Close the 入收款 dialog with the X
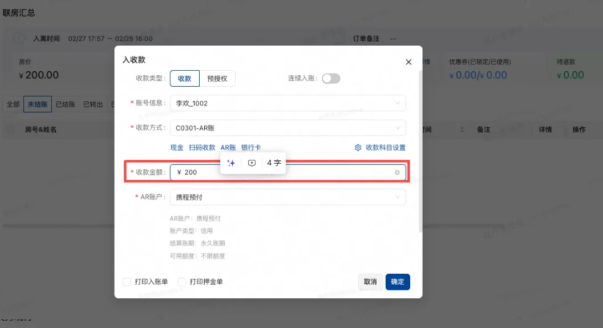The image size is (603, 328). pos(408,62)
